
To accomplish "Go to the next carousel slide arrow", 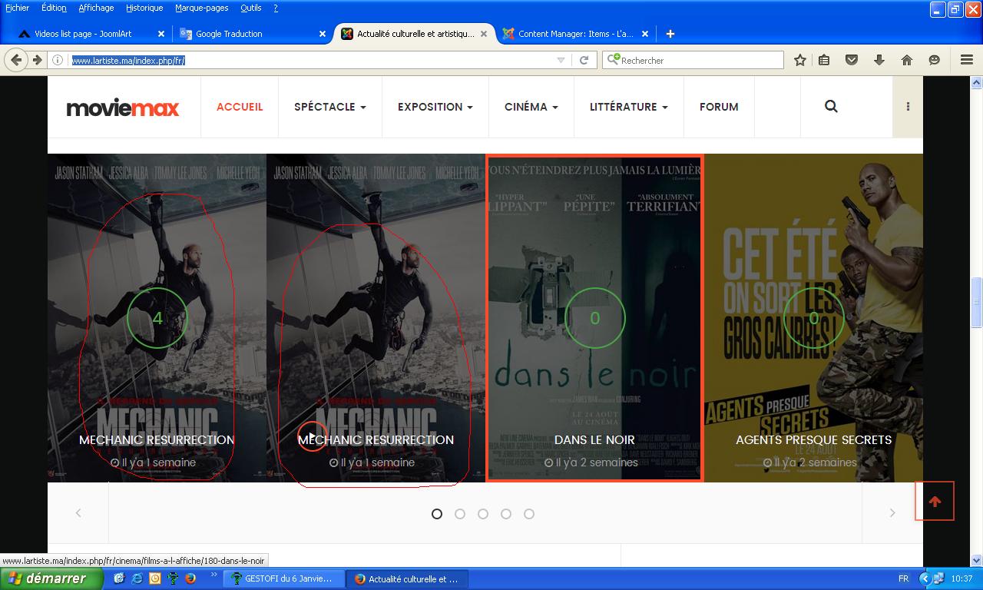I will (892, 513).
